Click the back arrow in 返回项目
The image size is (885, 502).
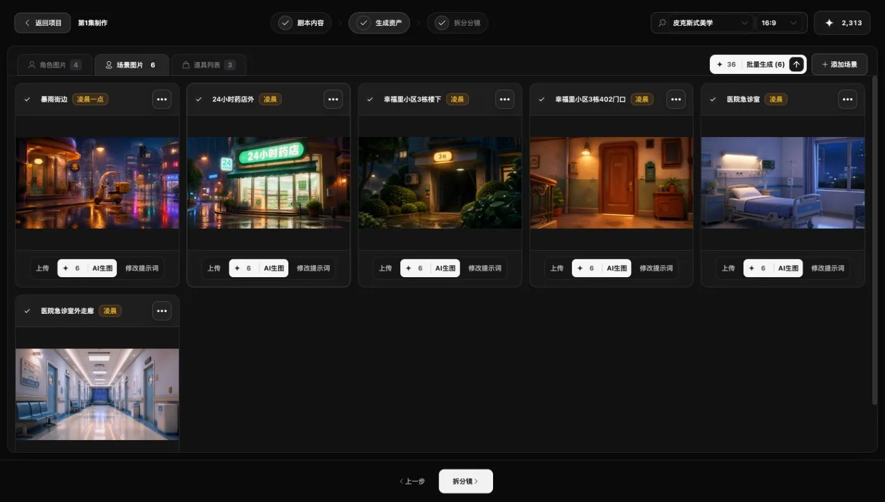pos(27,23)
